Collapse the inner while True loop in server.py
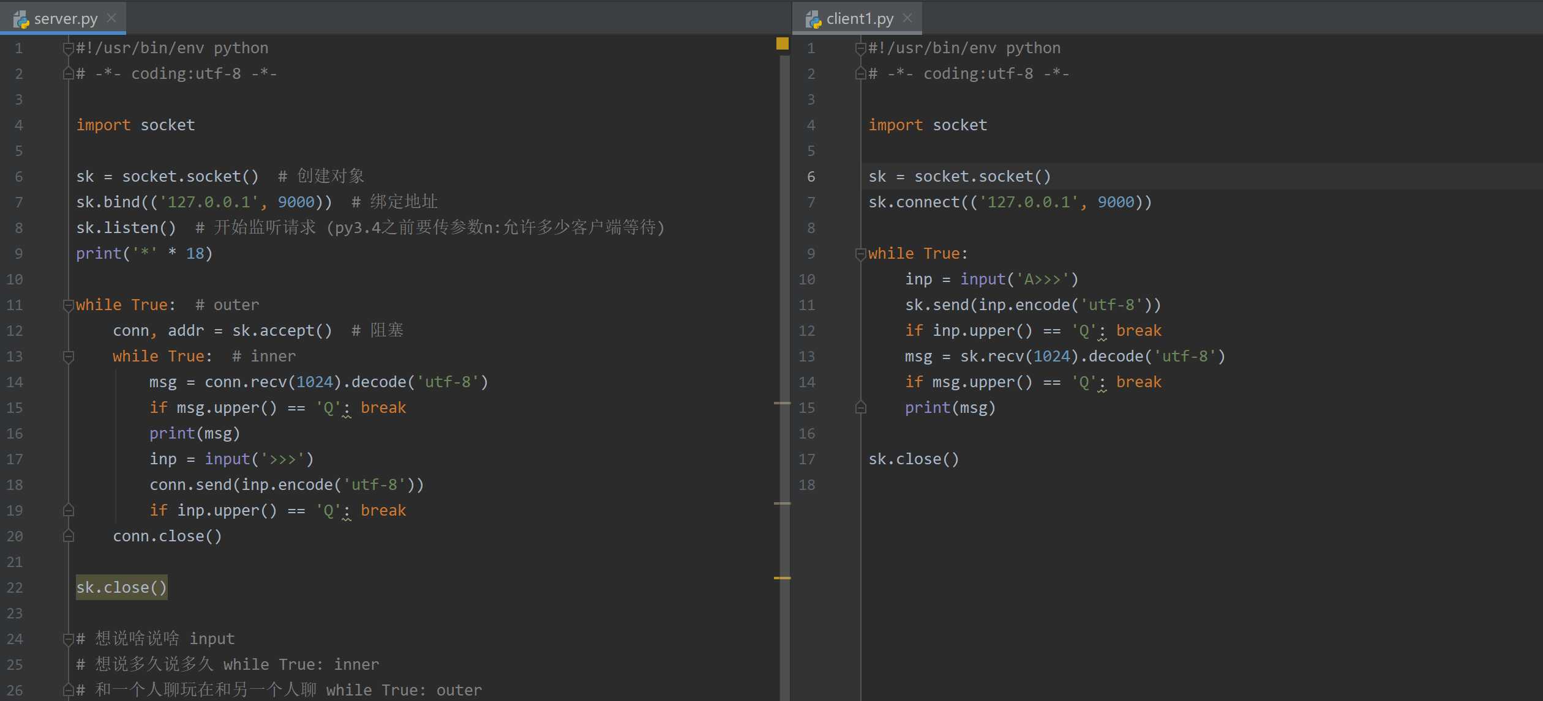 [x=69, y=357]
